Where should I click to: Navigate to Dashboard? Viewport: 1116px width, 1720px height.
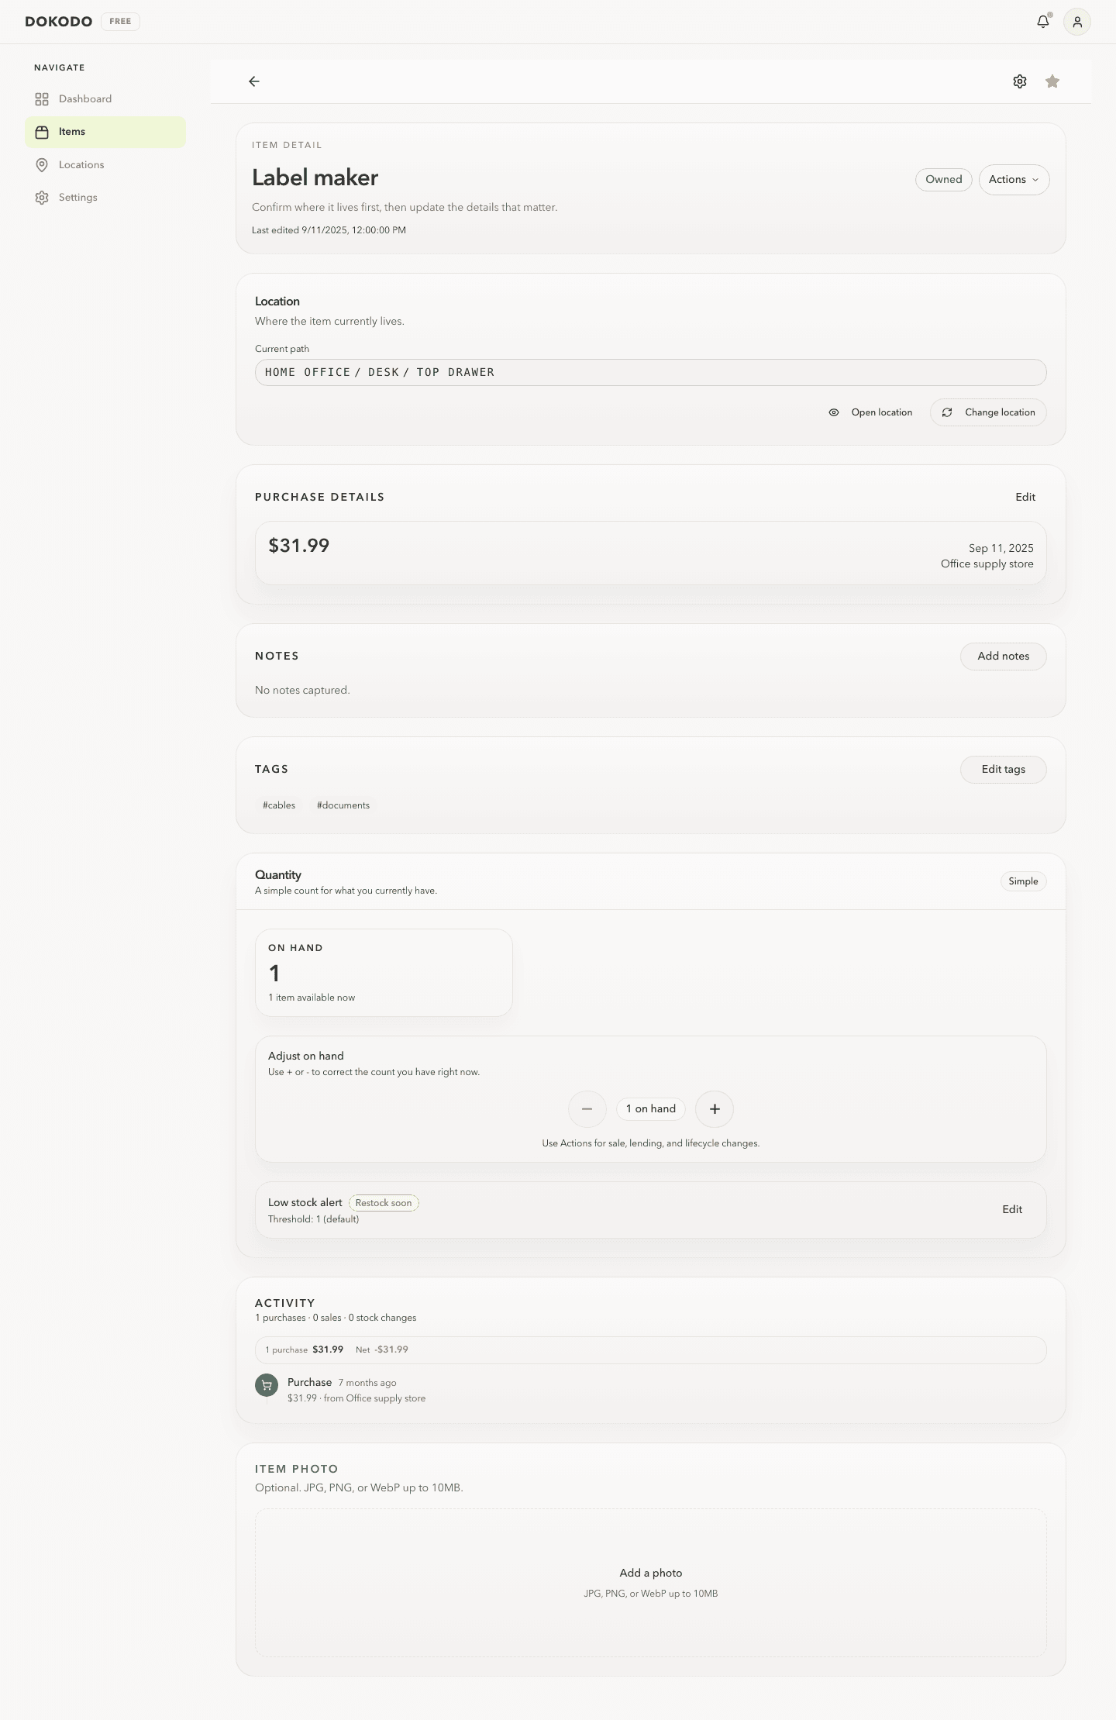(105, 99)
